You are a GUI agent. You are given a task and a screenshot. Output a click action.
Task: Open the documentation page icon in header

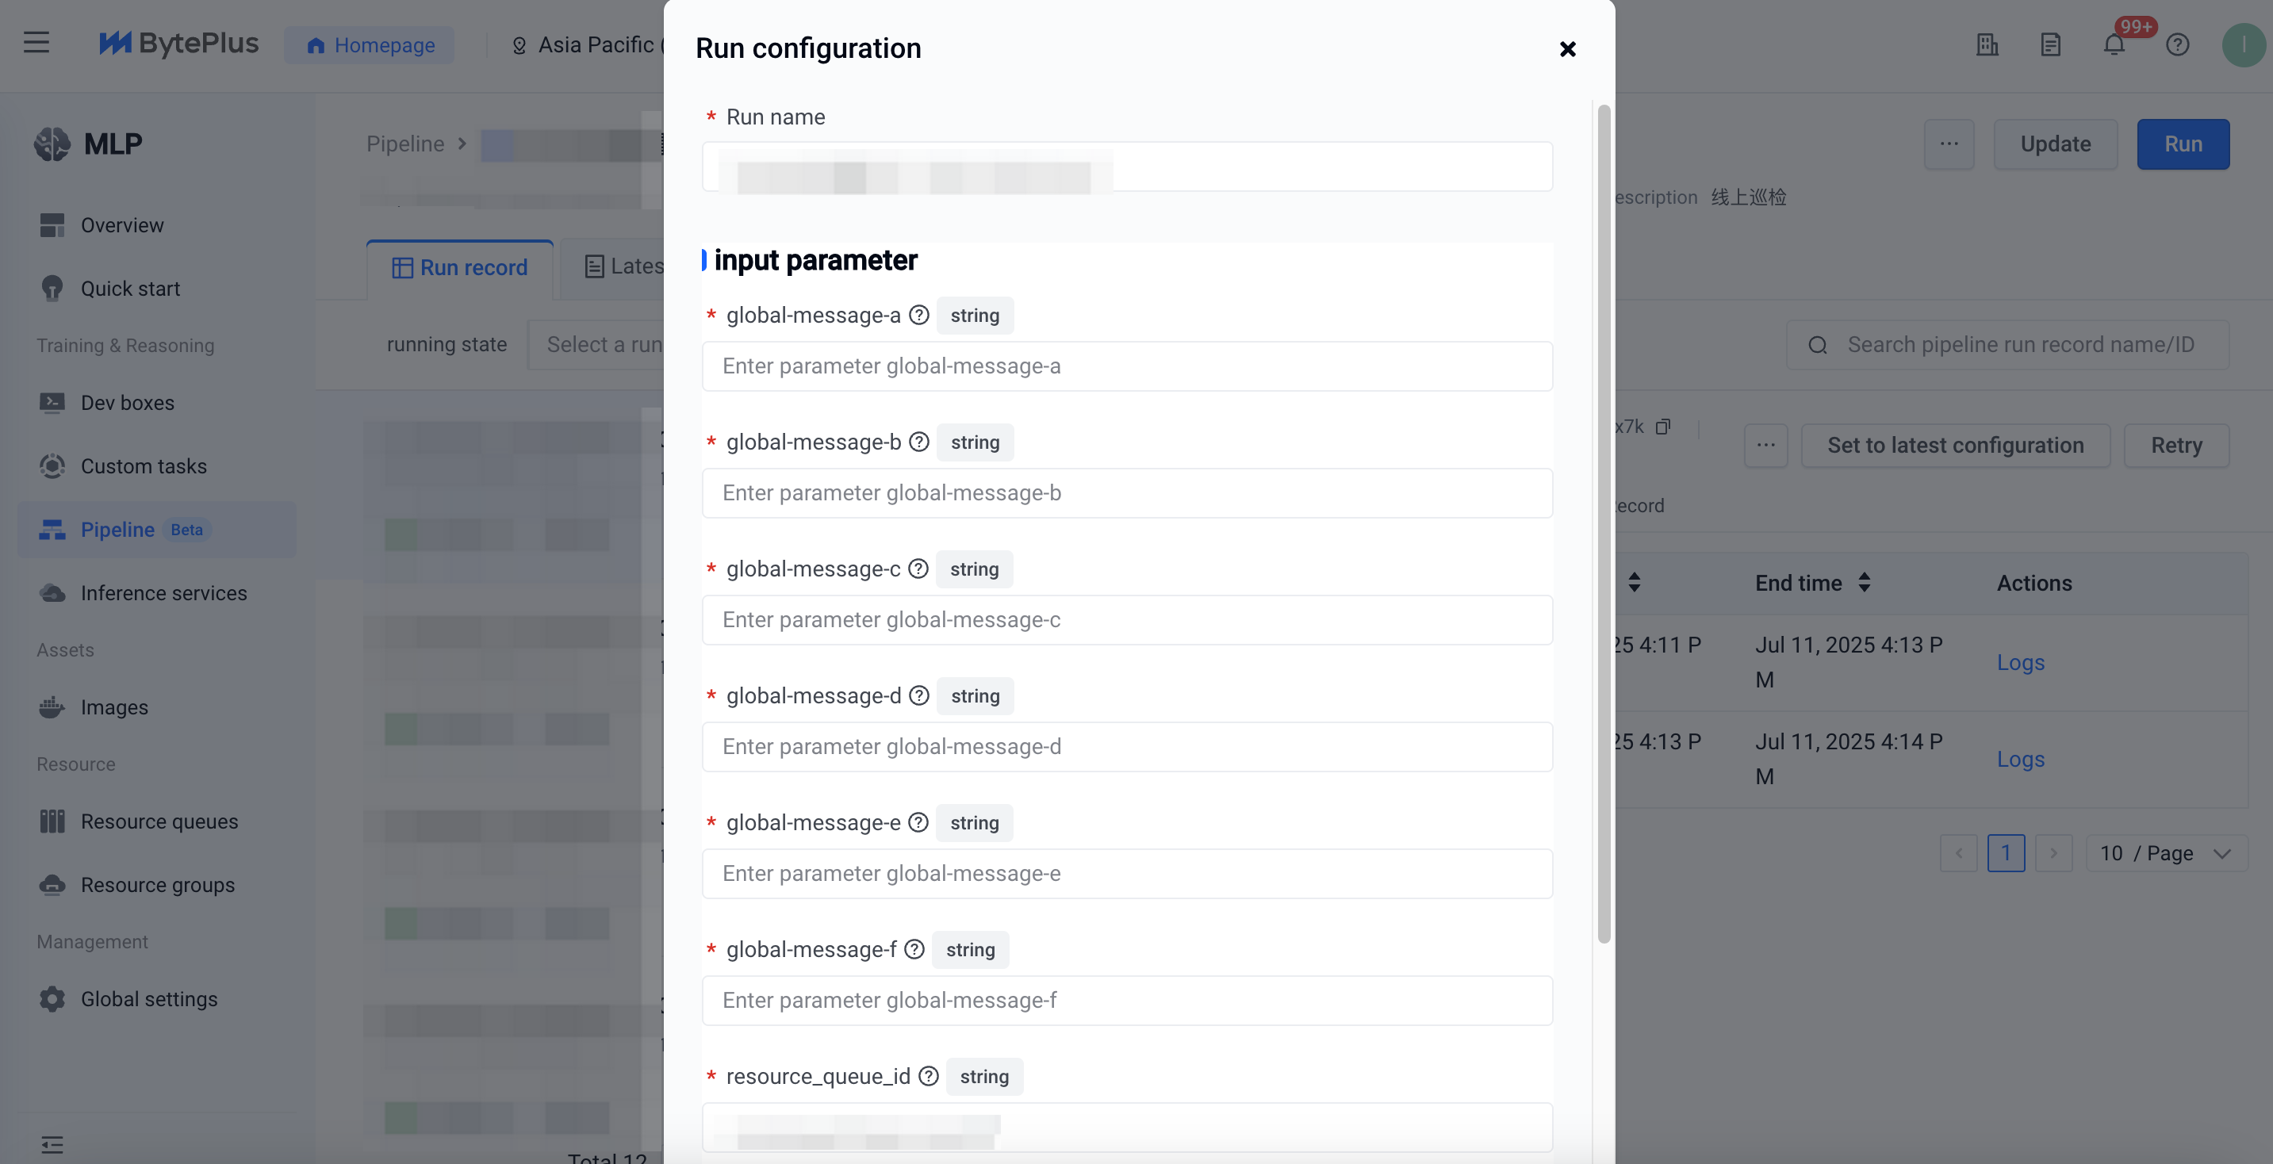click(x=2050, y=44)
